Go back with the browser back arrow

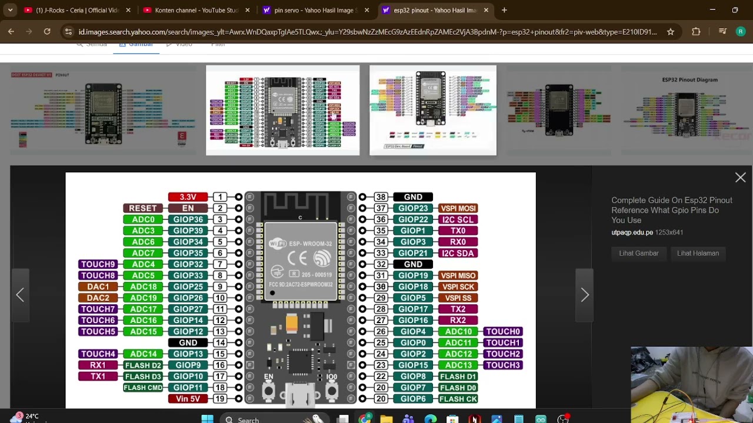(11, 32)
